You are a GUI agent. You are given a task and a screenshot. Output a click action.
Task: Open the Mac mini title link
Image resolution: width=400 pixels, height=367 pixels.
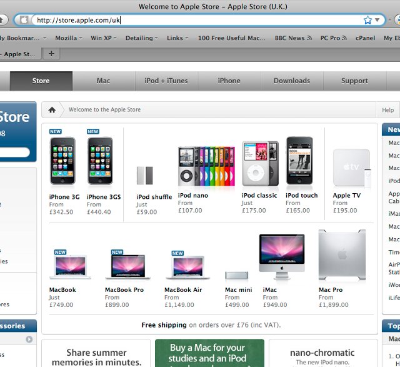239,290
